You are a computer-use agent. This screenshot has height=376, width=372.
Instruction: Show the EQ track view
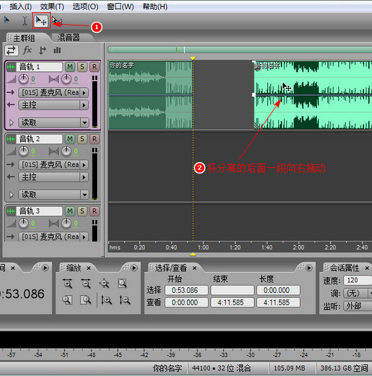pyautogui.click(x=57, y=50)
